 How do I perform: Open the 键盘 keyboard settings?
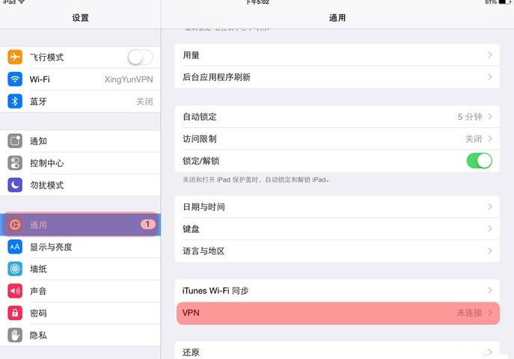(x=337, y=229)
